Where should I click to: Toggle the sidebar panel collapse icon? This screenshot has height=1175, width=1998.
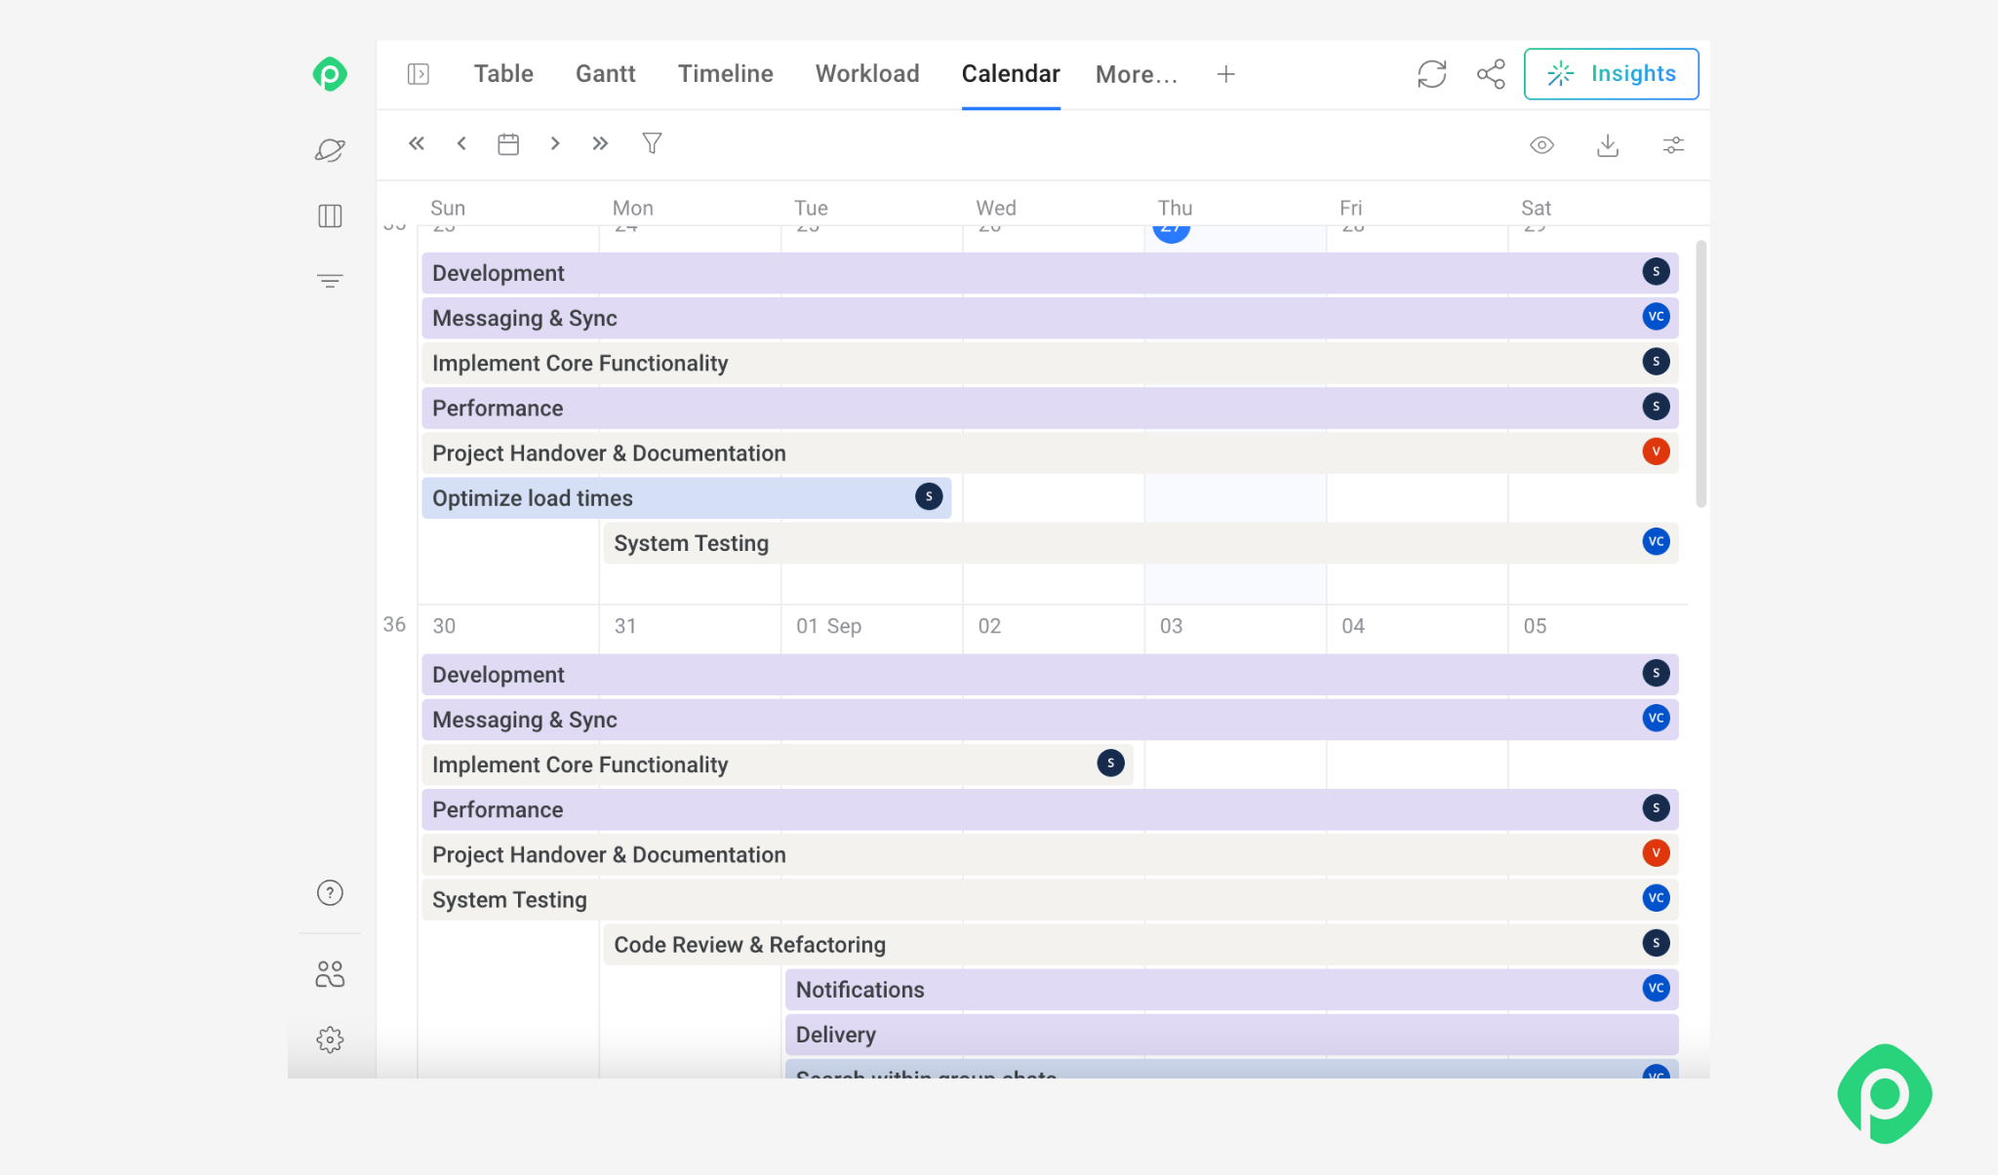(x=419, y=74)
